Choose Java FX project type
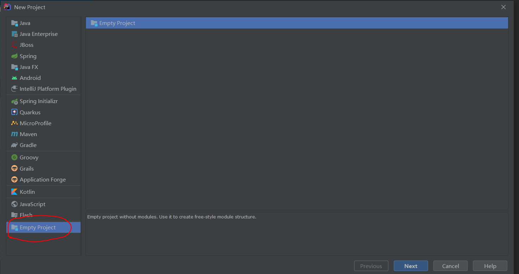This screenshot has width=519, height=274. click(43, 67)
